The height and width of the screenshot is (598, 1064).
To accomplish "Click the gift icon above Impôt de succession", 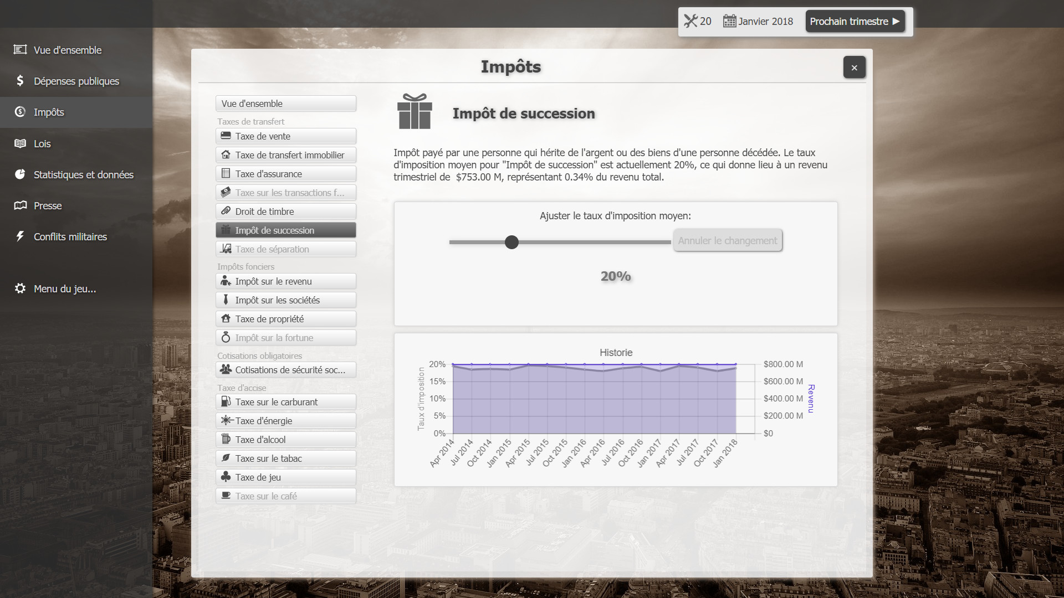I will click(413, 112).
